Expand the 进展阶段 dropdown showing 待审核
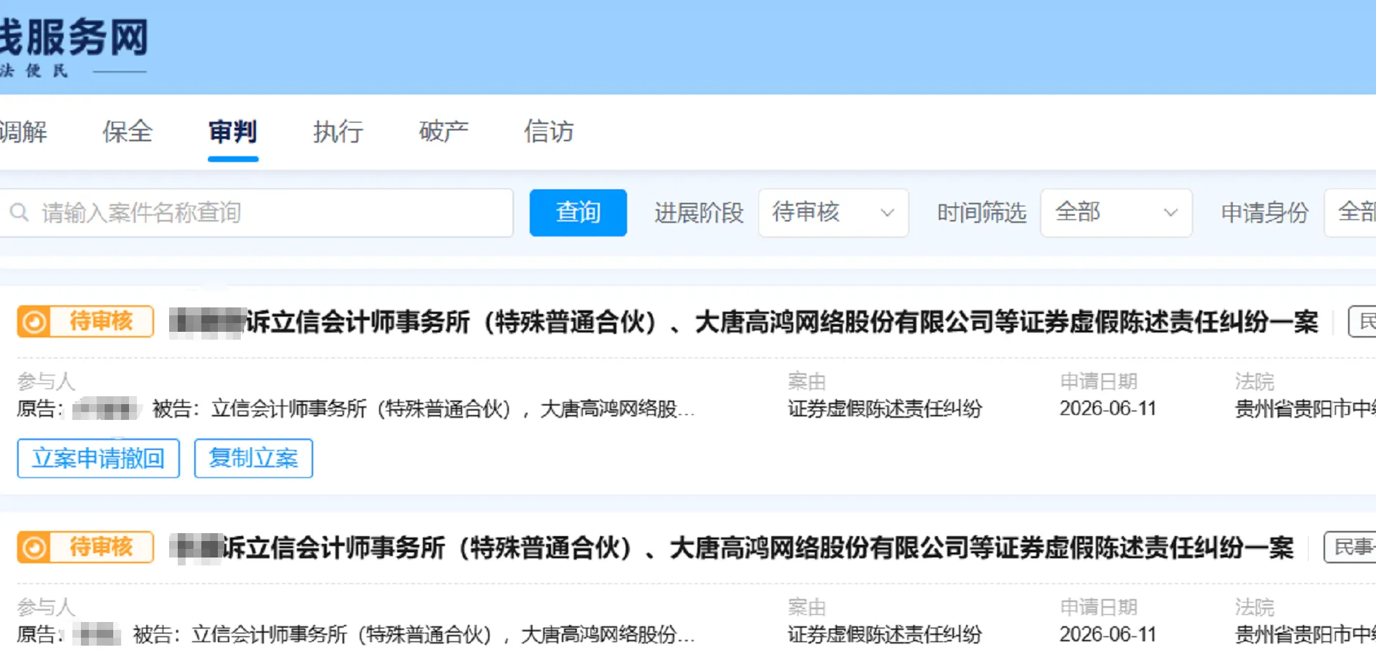The width and height of the screenshot is (1376, 665). [833, 213]
